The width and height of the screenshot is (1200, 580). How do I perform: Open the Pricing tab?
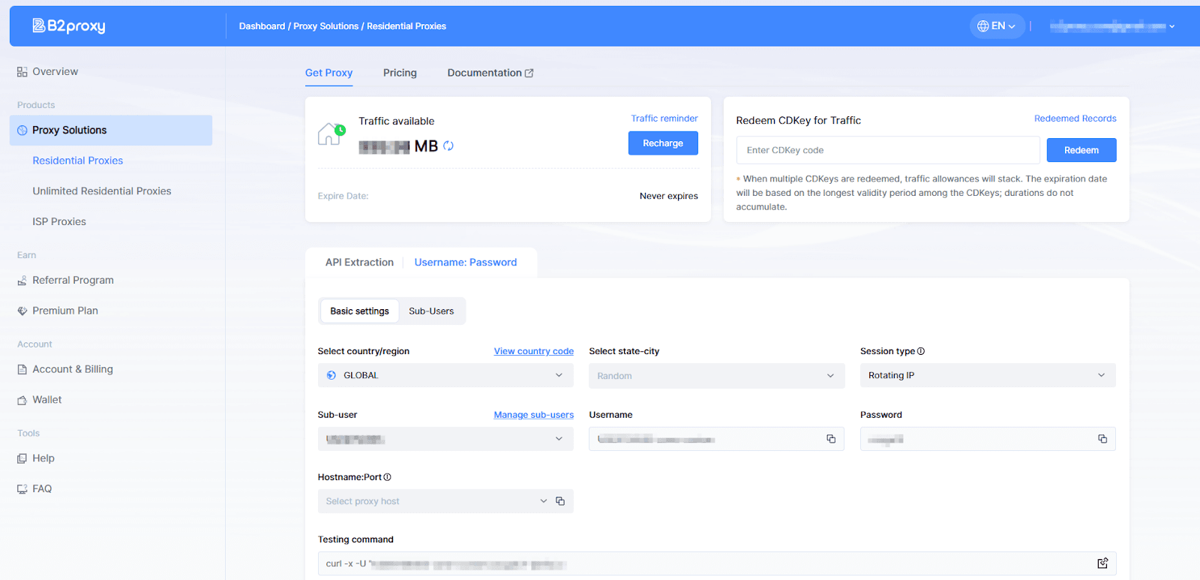pos(400,73)
